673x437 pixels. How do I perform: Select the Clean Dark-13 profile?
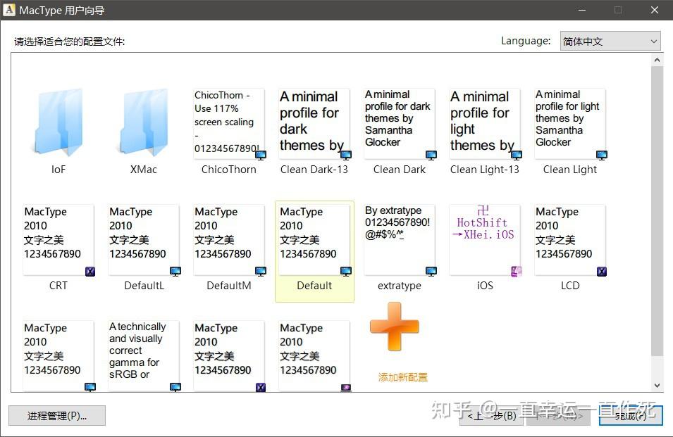(314, 123)
